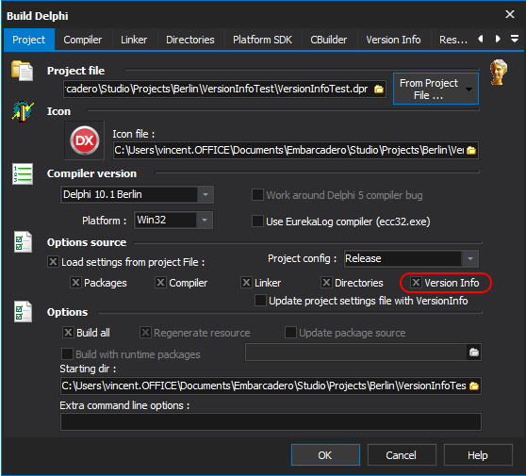Open starting dir folder browse icon
This screenshot has width=526, height=476.
coord(473,386)
